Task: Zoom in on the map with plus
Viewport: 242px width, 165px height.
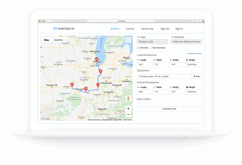Action: pos(128,109)
